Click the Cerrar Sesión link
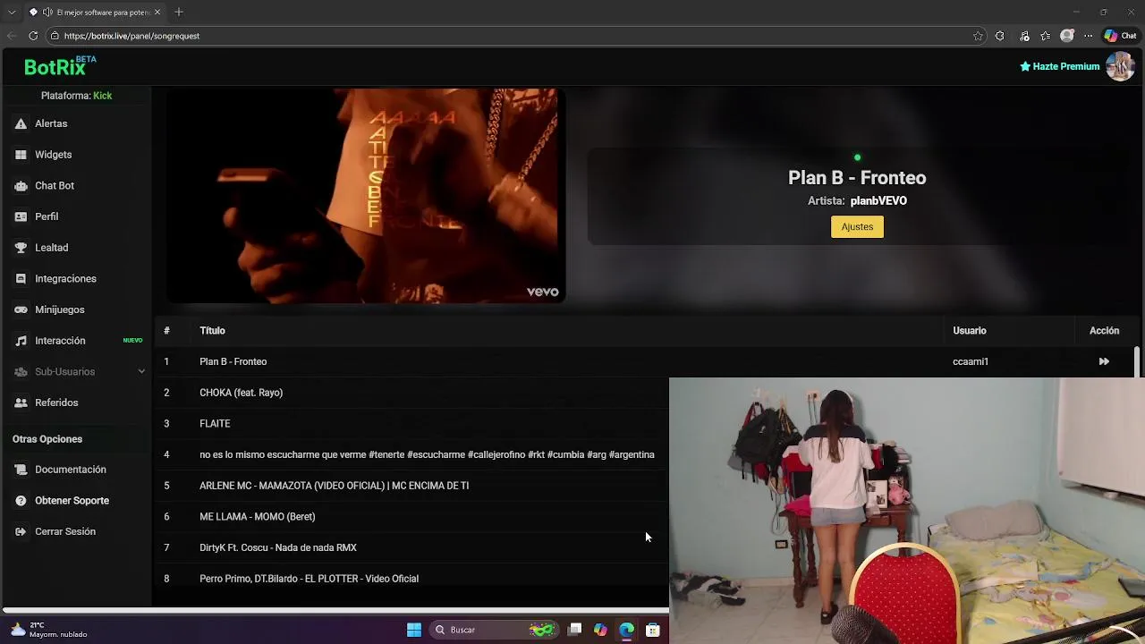The width and height of the screenshot is (1145, 644). click(65, 531)
